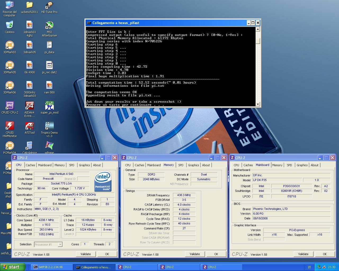
Task: Open 06 4900 file icon
Action: 29,67
